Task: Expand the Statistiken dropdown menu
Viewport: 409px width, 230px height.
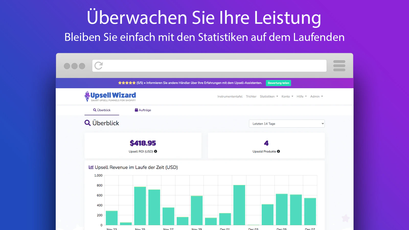Action: pyautogui.click(x=269, y=96)
